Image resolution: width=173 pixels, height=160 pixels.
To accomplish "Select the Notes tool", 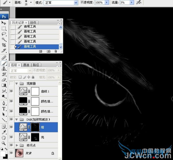I will [x=4, y=127].
